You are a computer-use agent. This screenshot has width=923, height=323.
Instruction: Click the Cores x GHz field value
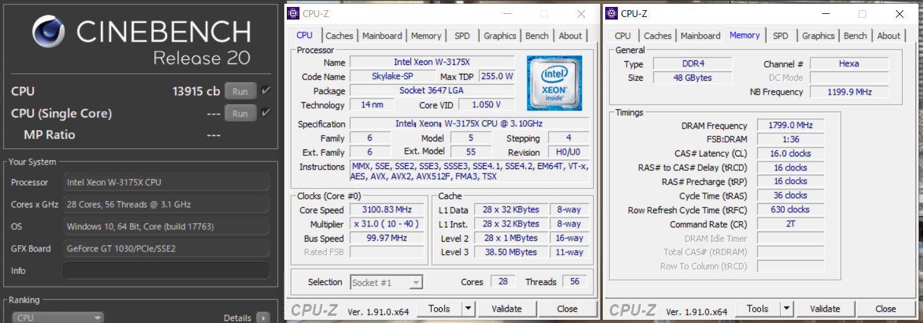[166, 204]
